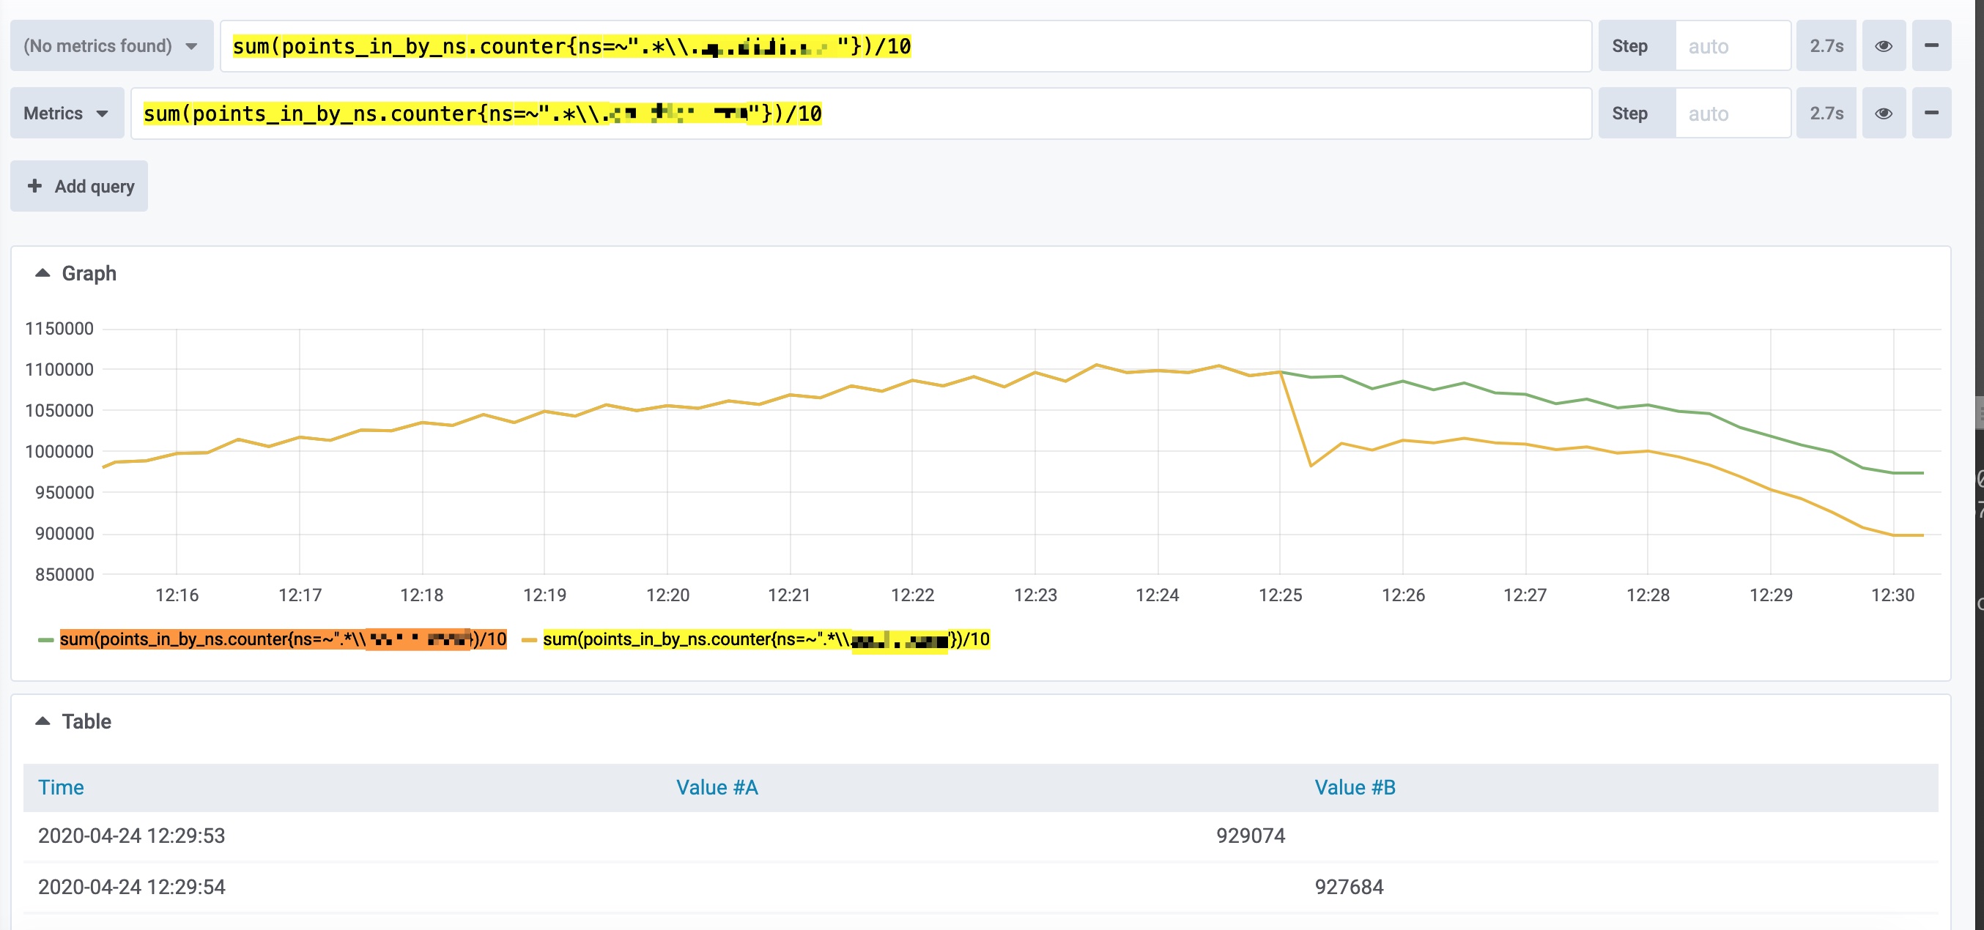The image size is (1984, 930).
Task: Remove the second query using minus icon
Action: (1932, 112)
